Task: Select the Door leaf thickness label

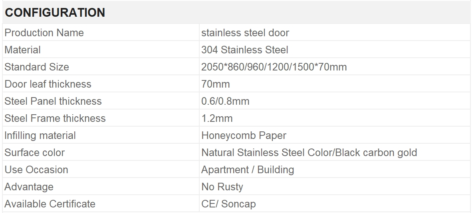Action: (48, 84)
